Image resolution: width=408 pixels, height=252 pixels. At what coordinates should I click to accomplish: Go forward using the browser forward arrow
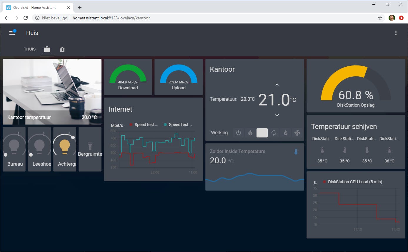16,18
